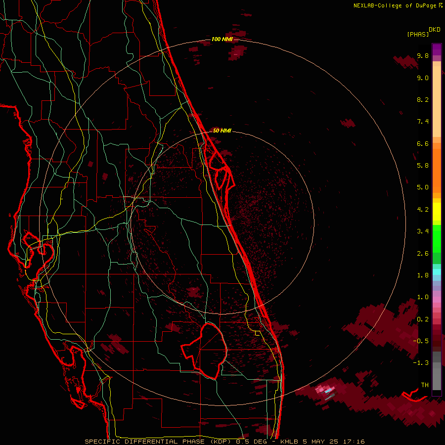The height and width of the screenshot is (445, 445).
Task: Click the -1.3 value on the color scale
Action: [x=421, y=363]
